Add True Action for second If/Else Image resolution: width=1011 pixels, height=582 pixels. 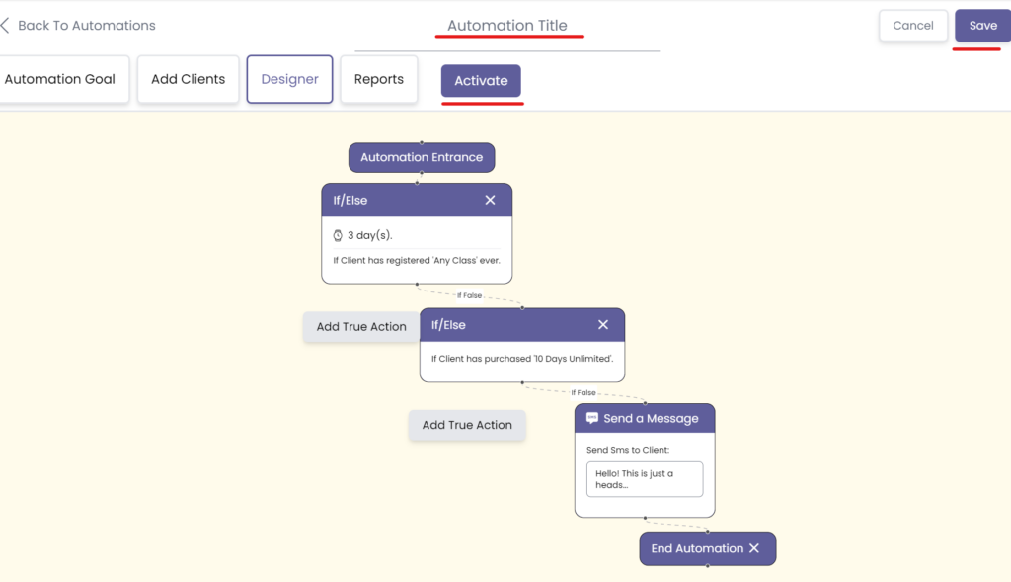(467, 425)
